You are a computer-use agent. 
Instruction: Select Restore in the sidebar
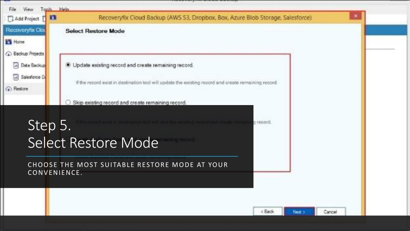click(21, 89)
